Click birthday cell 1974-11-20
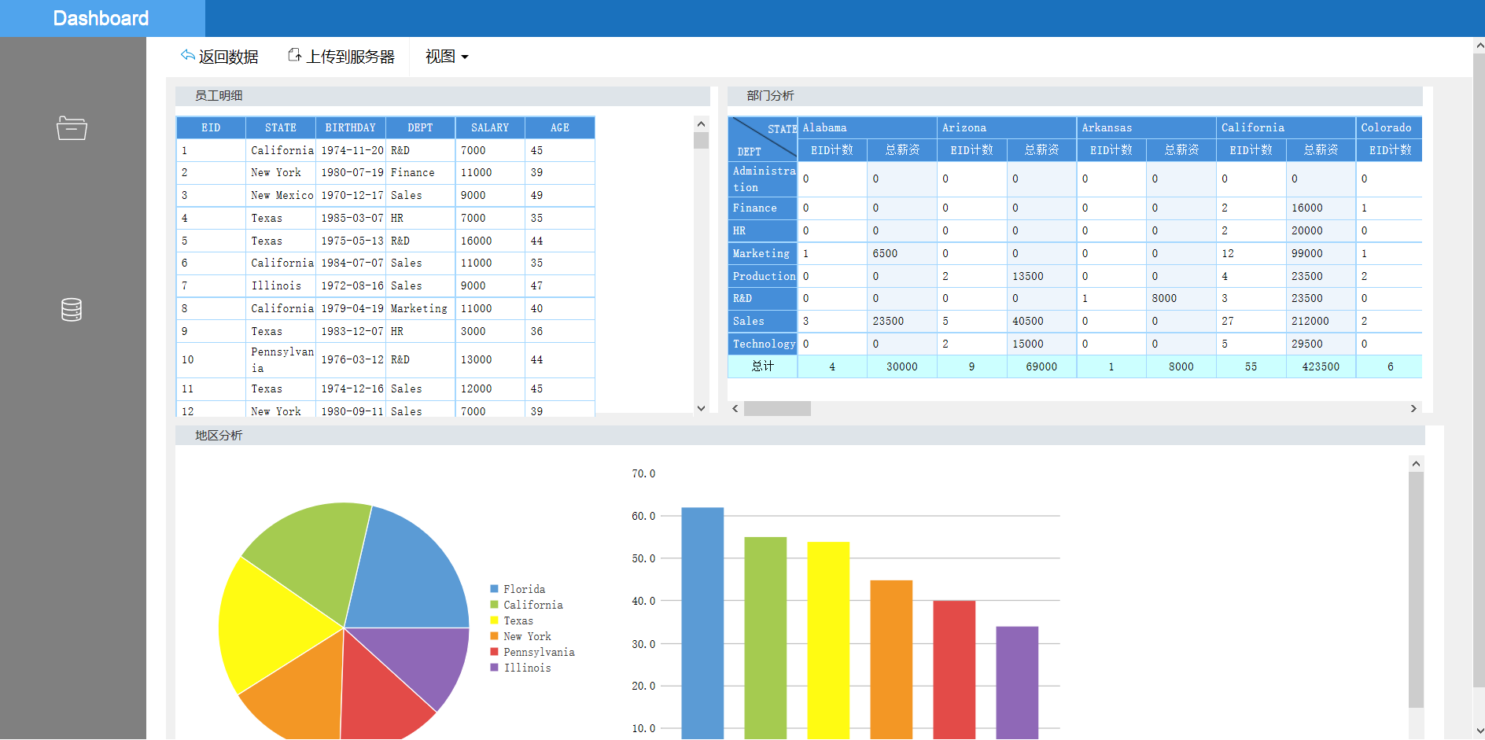 coord(350,150)
